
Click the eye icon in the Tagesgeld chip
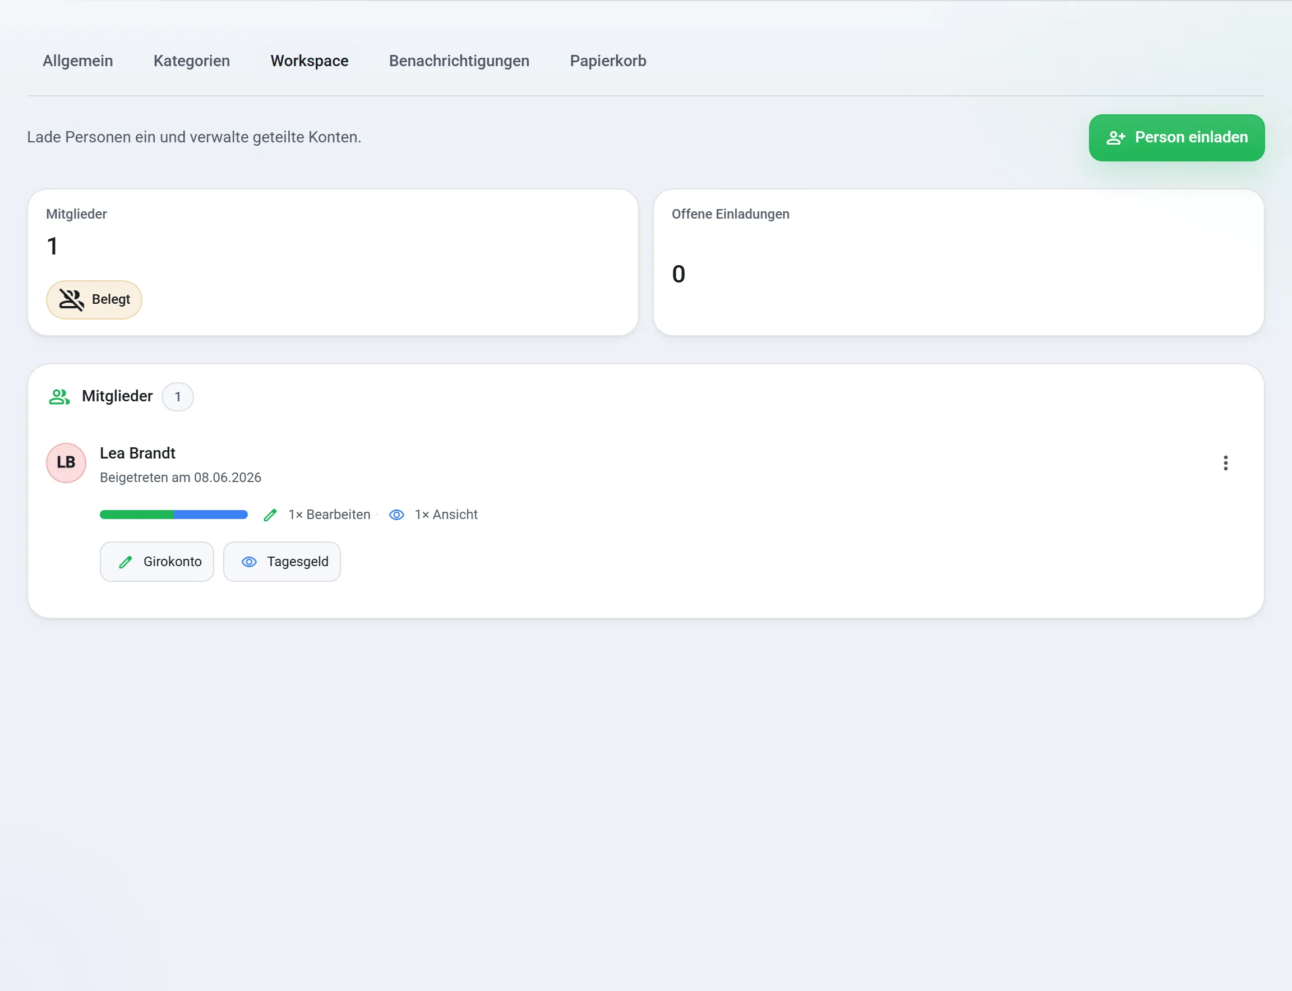[249, 562]
